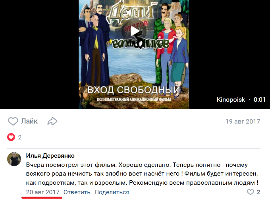Viewport: 270px width, 203px height.
Task: View the comment's like count 2
Action: tap(258, 192)
